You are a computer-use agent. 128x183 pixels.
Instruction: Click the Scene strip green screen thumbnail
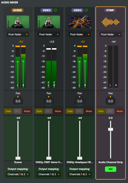pyautogui.click(x=18, y=22)
